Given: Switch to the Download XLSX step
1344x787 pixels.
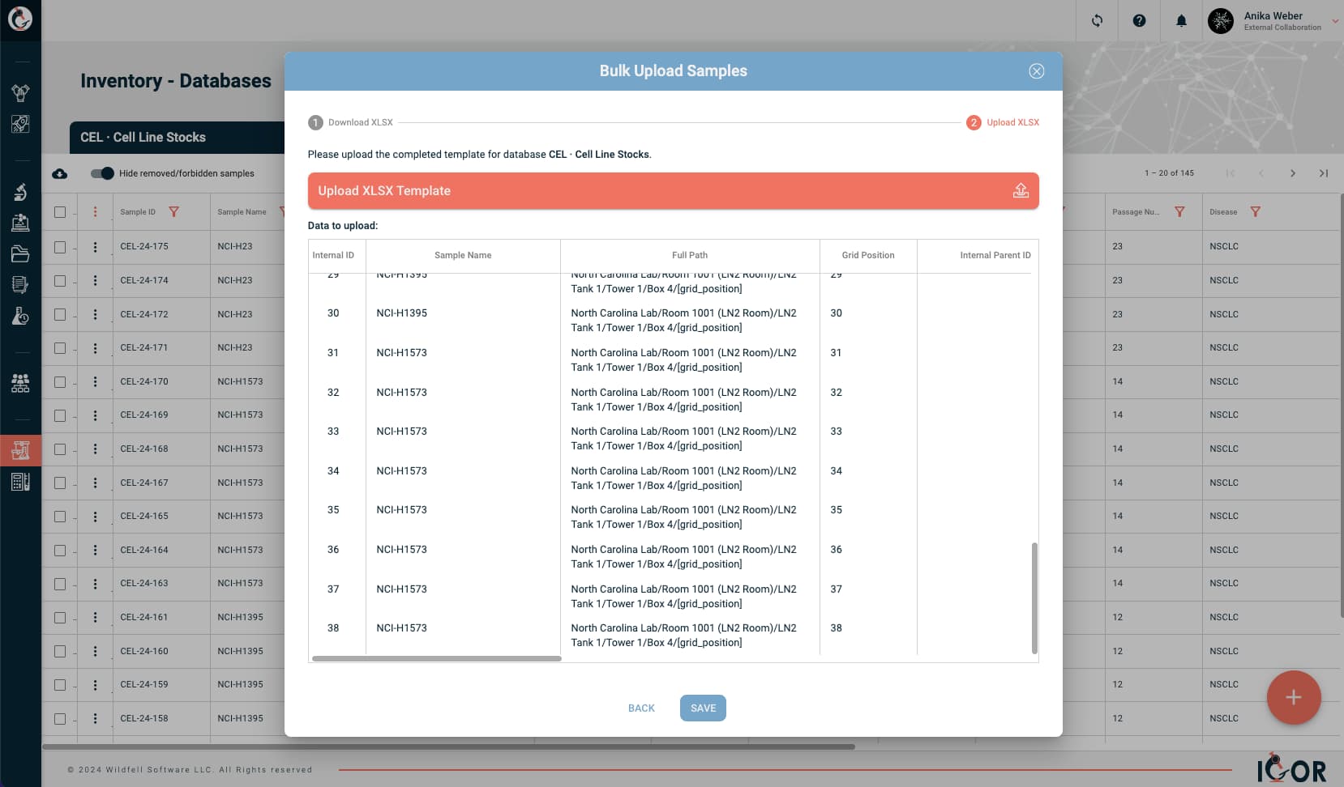Looking at the screenshot, I should (x=350, y=122).
